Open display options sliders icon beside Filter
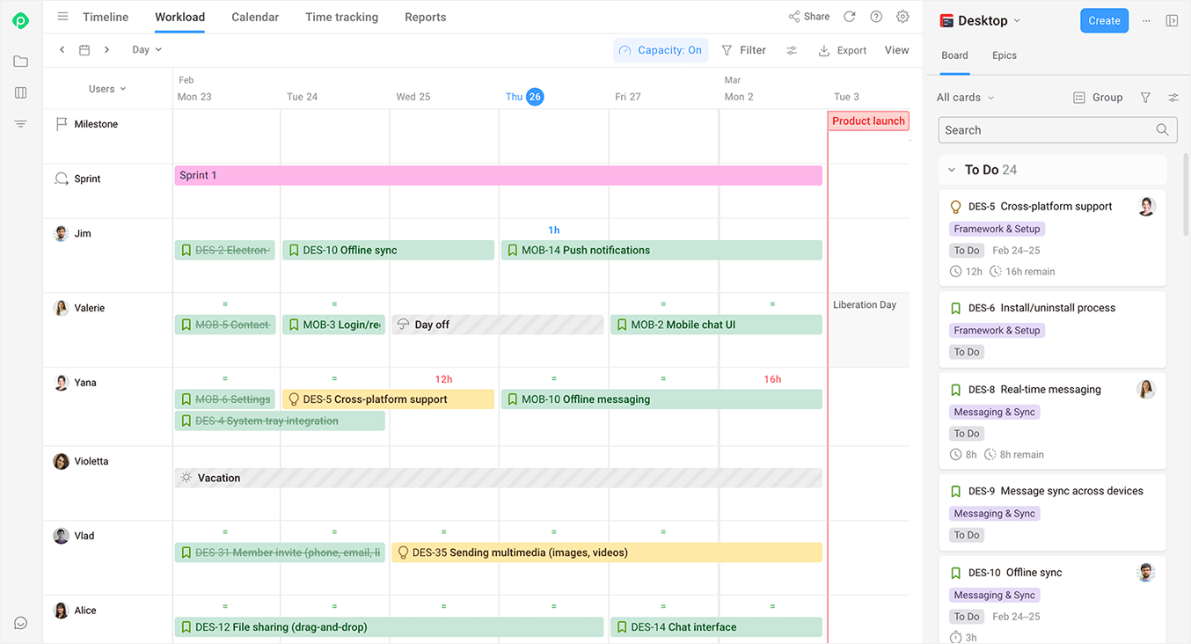Viewport: 1191px width, 644px height. 792,50
